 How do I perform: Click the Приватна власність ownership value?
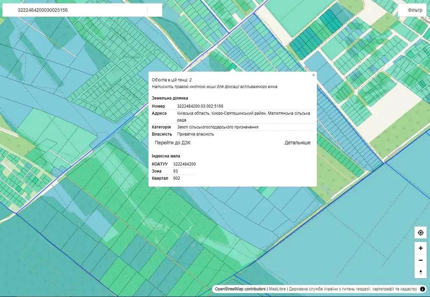[x=196, y=134]
